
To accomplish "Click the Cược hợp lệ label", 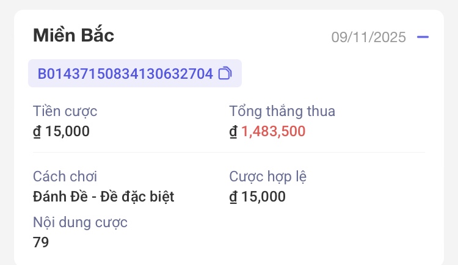I will [x=268, y=177].
